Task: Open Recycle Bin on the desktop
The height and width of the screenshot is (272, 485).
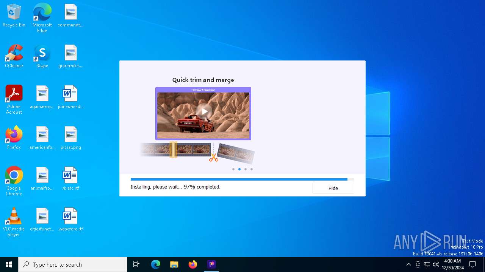Action: [x=14, y=16]
